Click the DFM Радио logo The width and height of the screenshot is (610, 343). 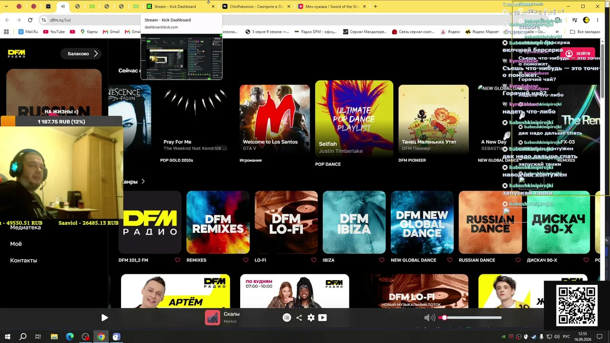point(17,53)
